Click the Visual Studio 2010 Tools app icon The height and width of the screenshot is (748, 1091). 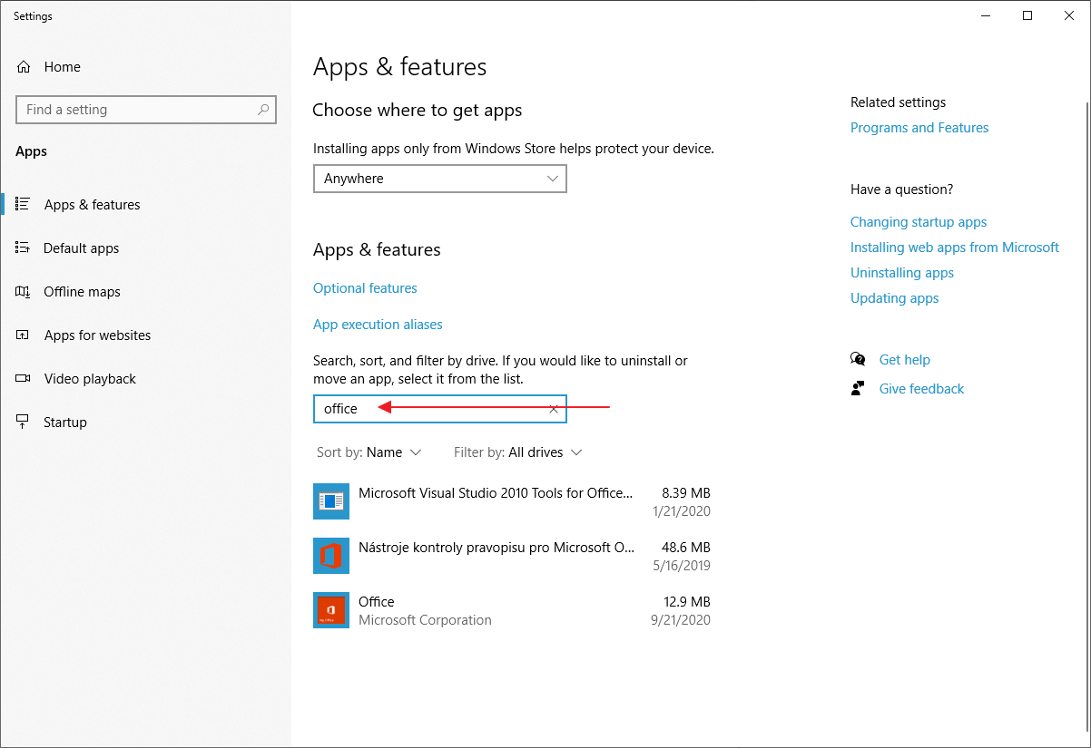[331, 501]
